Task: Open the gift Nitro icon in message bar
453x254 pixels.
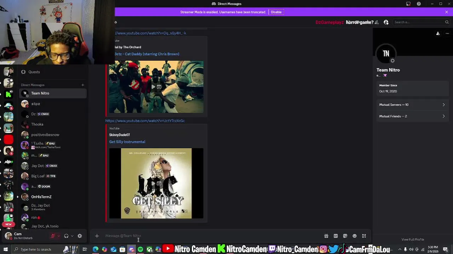Action: click(x=326, y=236)
